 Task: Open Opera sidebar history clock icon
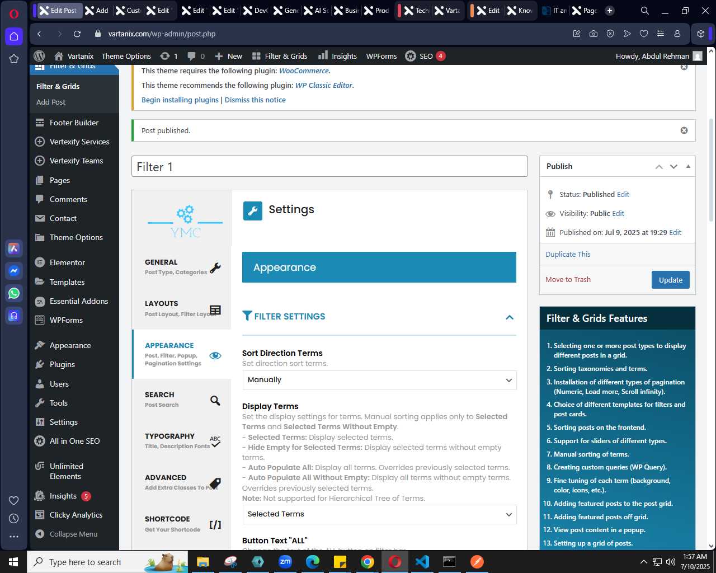point(14,518)
